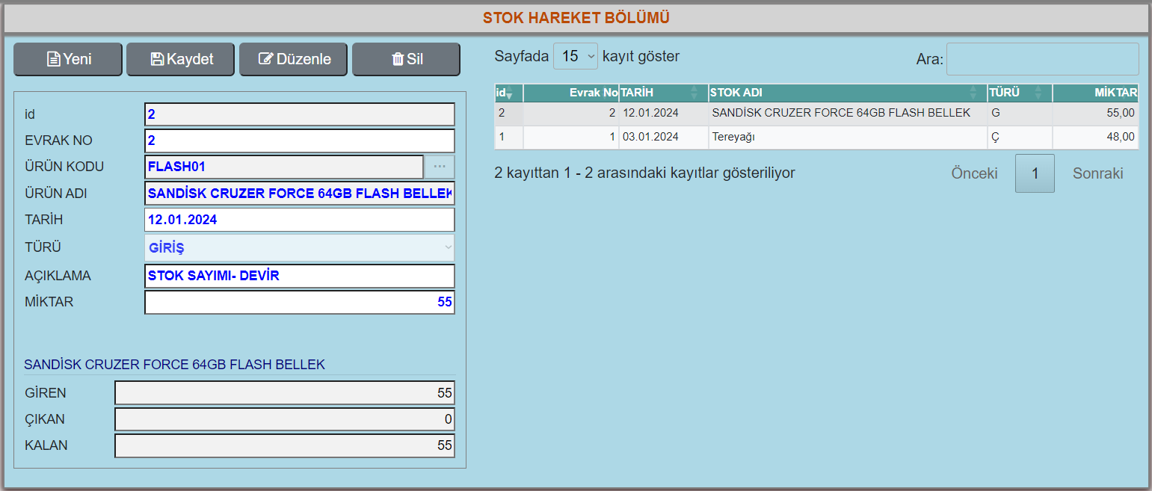Open product lookup via ellipsis button
This screenshot has width=1152, height=491.
click(439, 167)
